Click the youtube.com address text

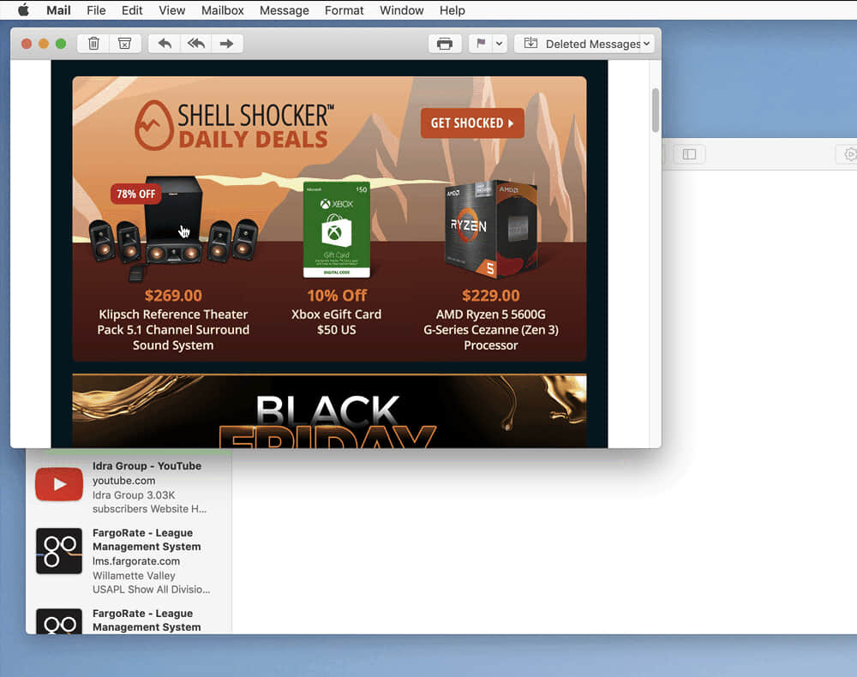pos(123,481)
